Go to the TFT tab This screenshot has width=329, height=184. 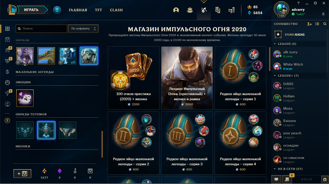point(98,10)
